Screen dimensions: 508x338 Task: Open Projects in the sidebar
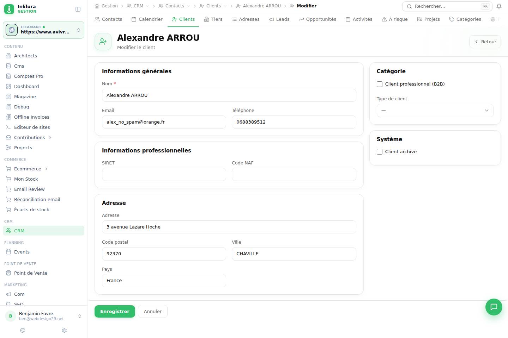pyautogui.click(x=43, y=148)
